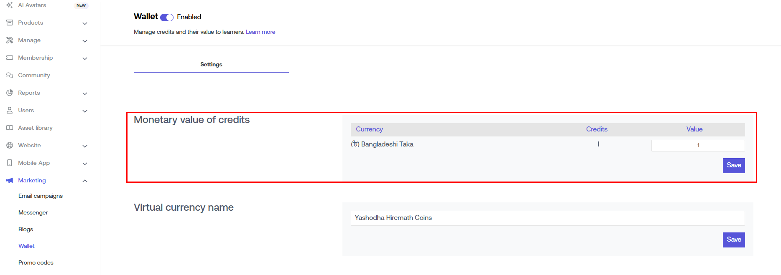The image size is (781, 275).
Task: Click the Marketing megaphone icon
Action: [x=10, y=180]
